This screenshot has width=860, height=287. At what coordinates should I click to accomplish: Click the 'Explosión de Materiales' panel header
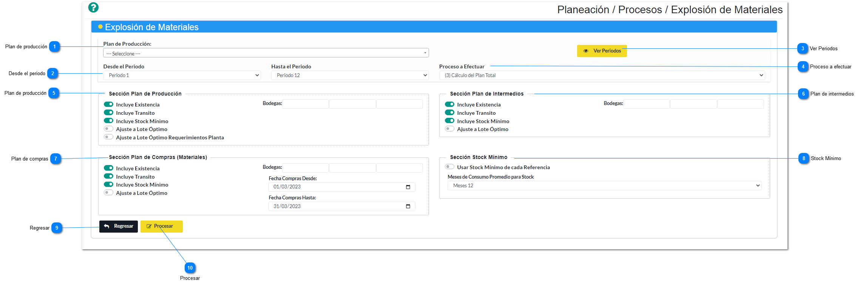pyautogui.click(x=434, y=27)
